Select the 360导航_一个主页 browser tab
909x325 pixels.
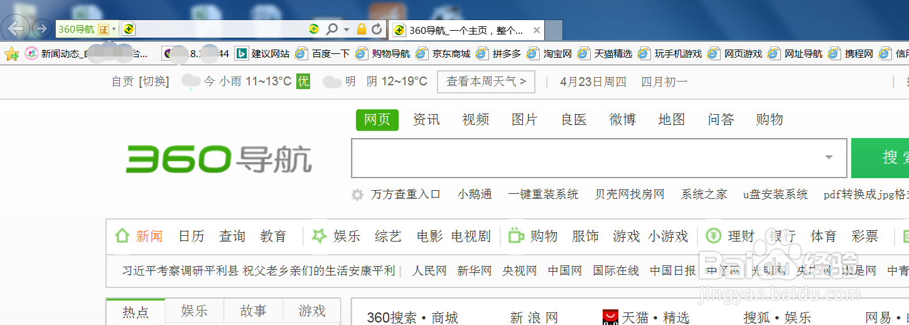point(466,30)
